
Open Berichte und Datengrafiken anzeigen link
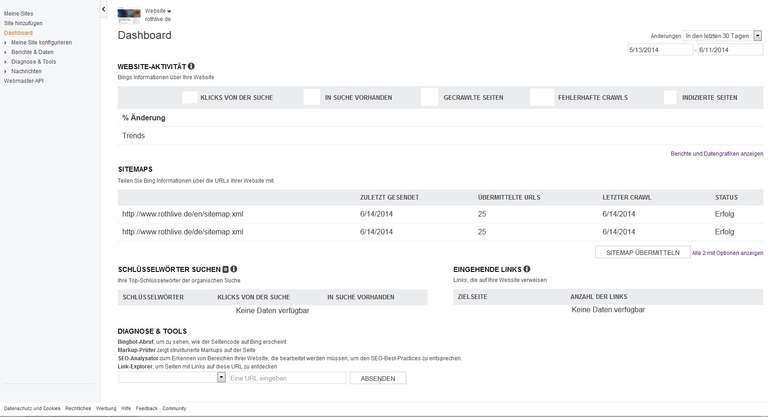(717, 154)
